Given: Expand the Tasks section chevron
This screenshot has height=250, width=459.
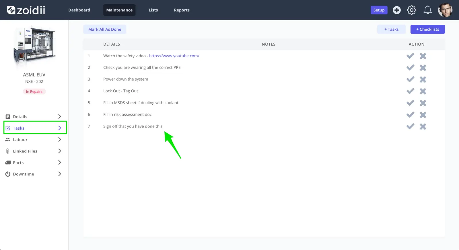Looking at the screenshot, I should click(60, 128).
